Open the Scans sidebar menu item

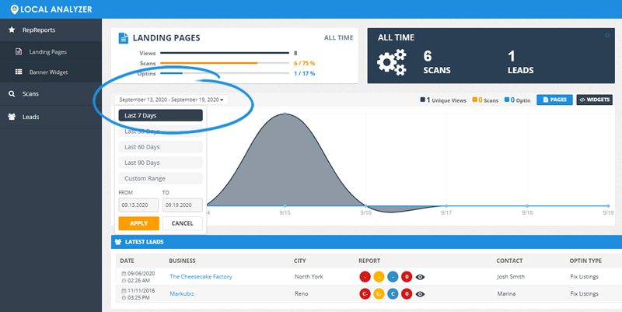[31, 94]
